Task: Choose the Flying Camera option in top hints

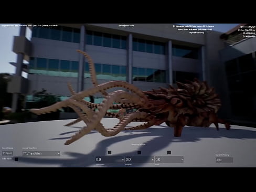Action: (x=196, y=26)
